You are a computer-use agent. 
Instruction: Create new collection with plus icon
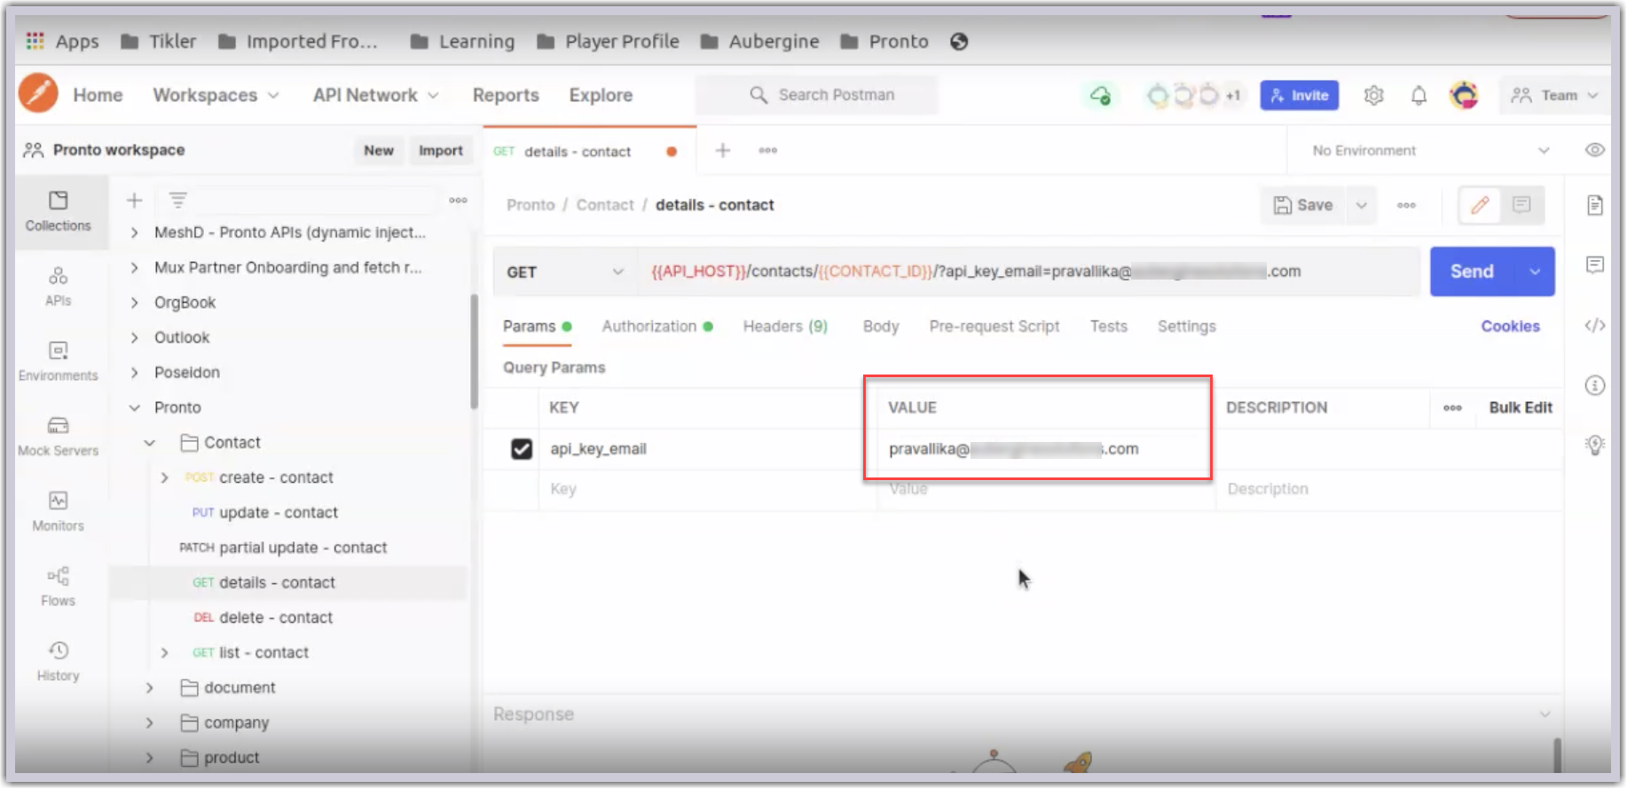click(x=134, y=201)
